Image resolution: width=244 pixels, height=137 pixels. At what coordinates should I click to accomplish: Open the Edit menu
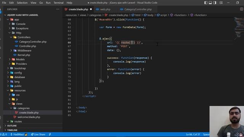click(11, 3)
